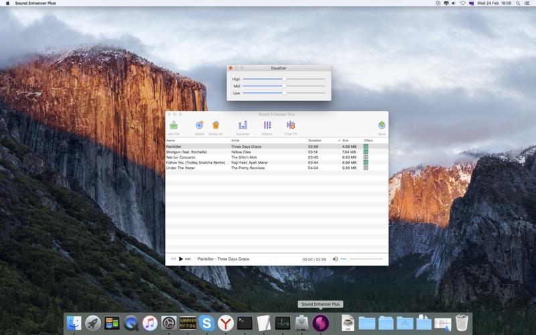Select the Warrior Concerto track
This screenshot has width=536, height=335.
point(277,157)
